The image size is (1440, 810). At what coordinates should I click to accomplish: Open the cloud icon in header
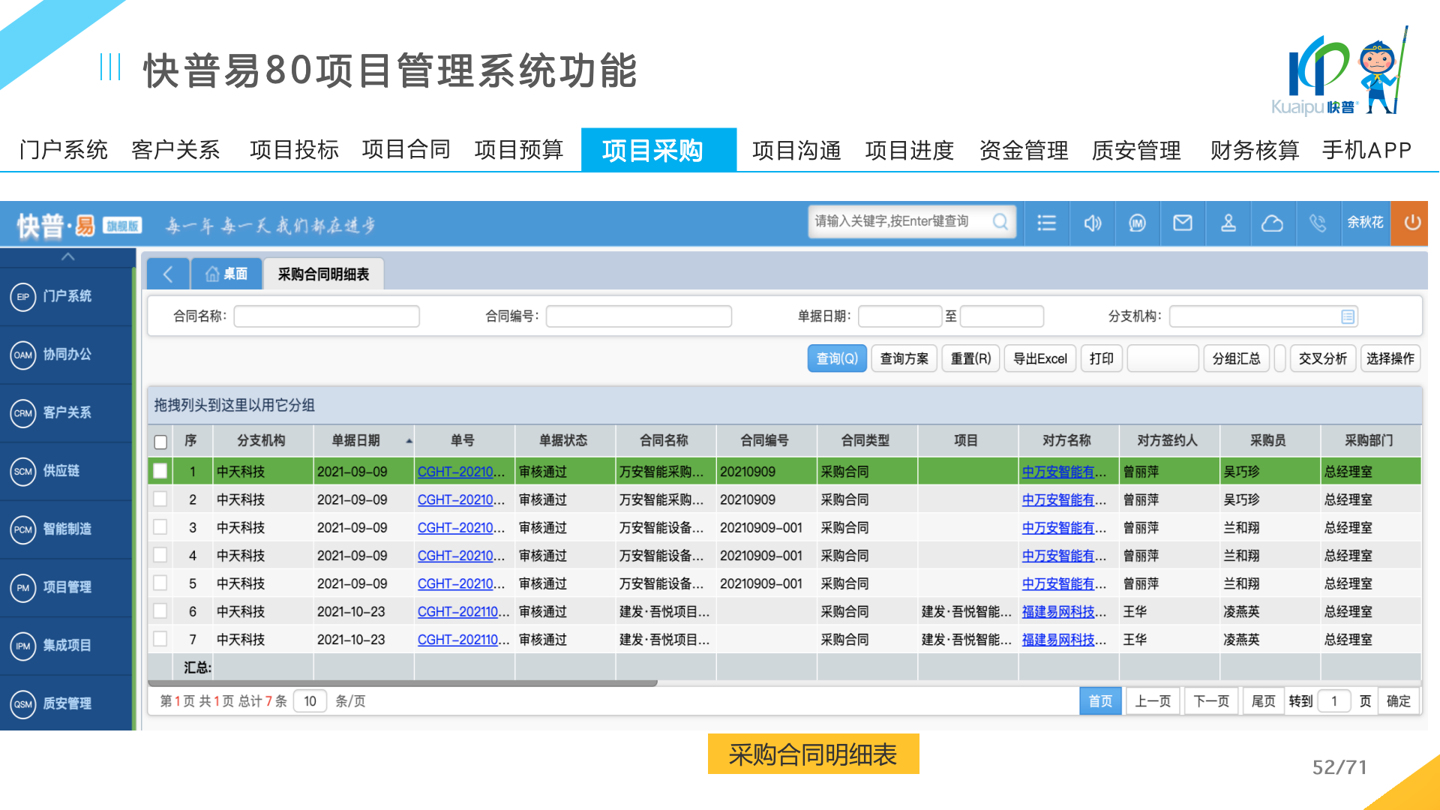click(1273, 223)
